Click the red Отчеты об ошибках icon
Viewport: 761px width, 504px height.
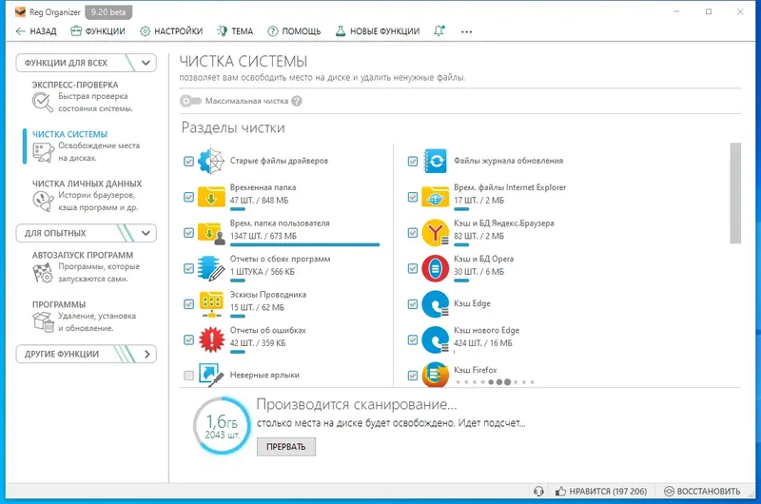coord(211,339)
